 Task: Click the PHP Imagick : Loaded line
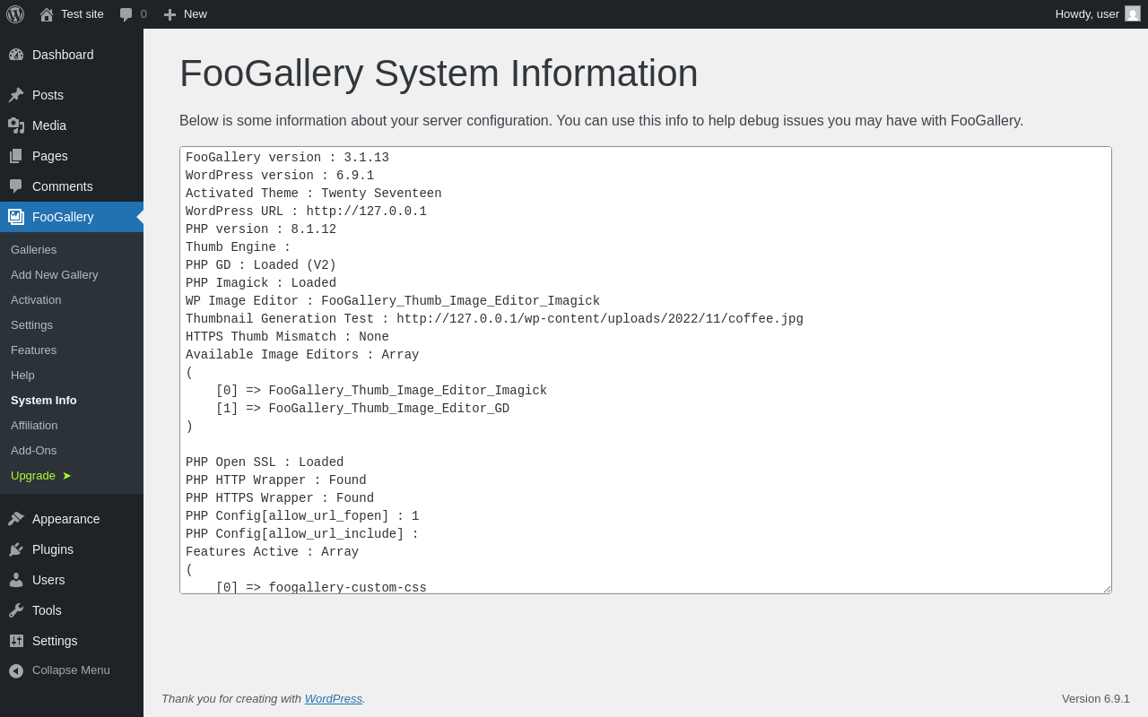click(261, 283)
